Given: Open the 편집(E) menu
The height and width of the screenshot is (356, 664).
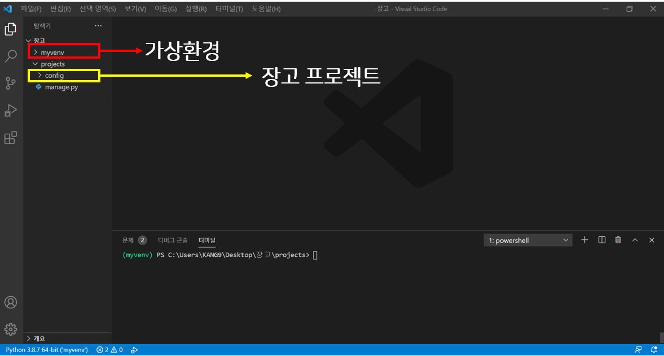Looking at the screenshot, I should pyautogui.click(x=60, y=9).
